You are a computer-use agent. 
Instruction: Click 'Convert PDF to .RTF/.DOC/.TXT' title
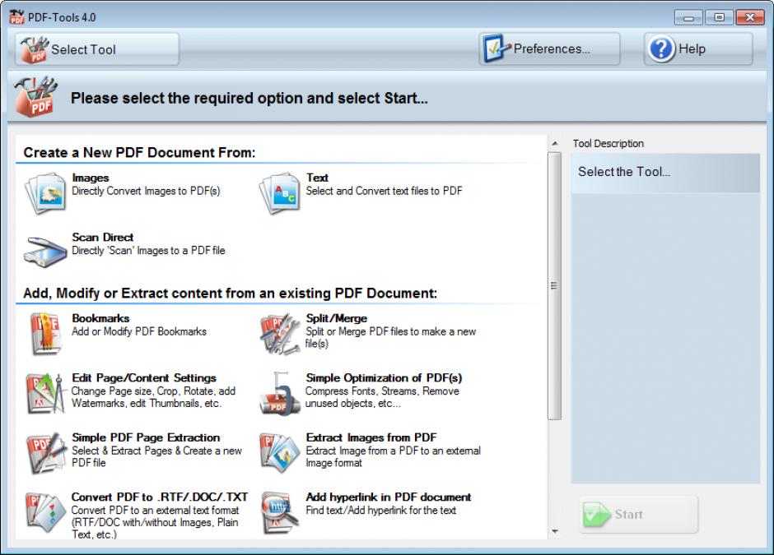(x=160, y=497)
